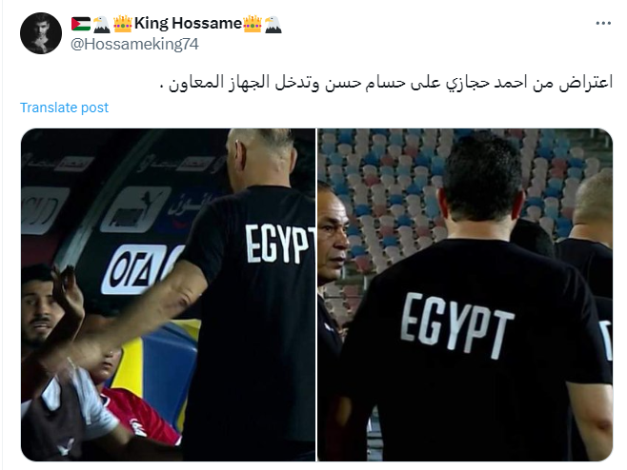The width and height of the screenshot is (627, 470).
Task: Click the OTA sponsor logo in left photo
Action: pyautogui.click(x=136, y=269)
